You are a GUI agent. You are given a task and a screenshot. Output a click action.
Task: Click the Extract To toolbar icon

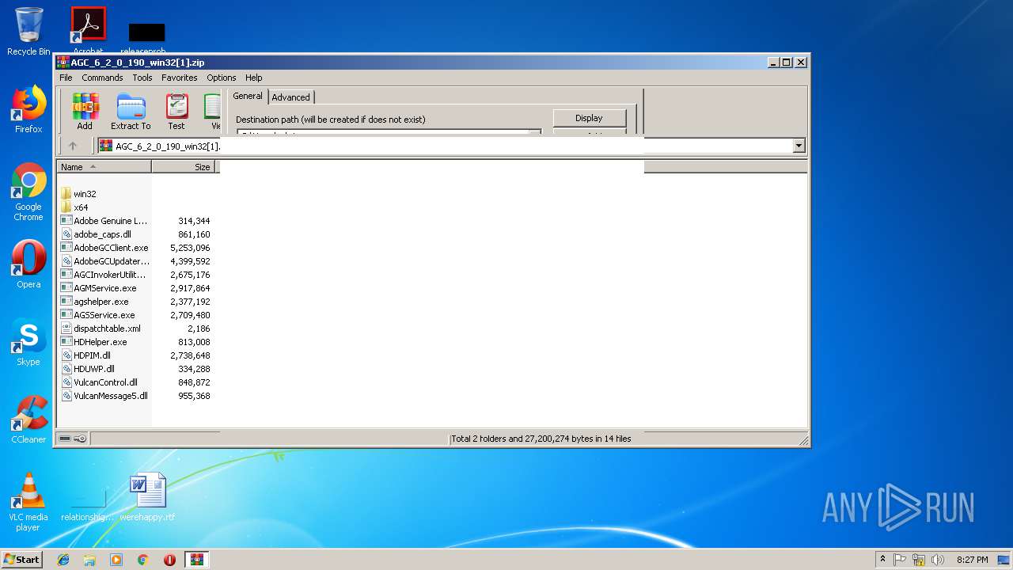click(131, 112)
